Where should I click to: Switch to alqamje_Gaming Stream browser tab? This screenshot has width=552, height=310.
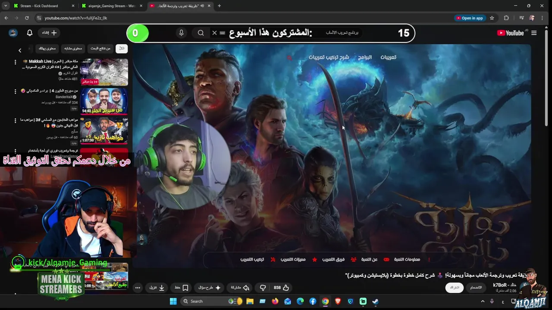point(112,6)
